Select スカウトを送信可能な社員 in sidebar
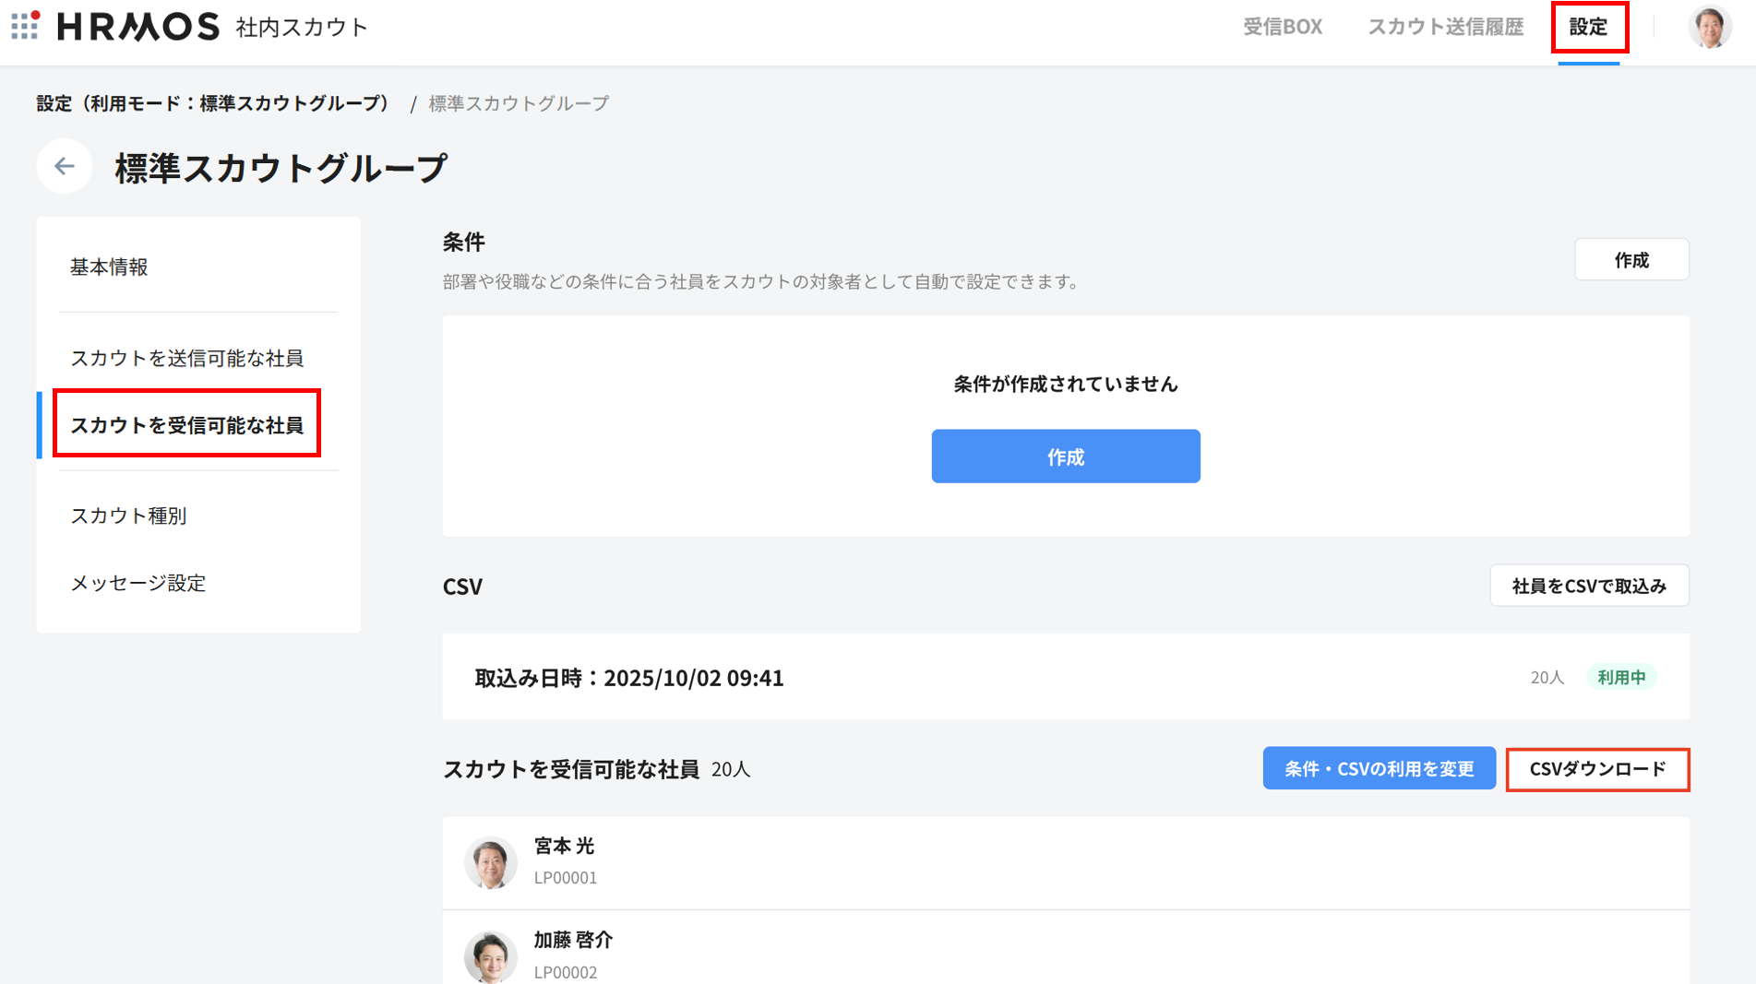Image resolution: width=1756 pixels, height=984 pixels. tap(186, 358)
